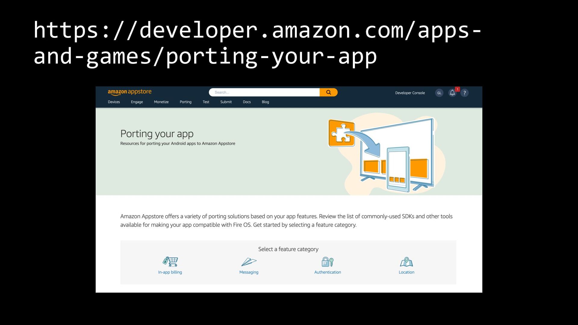Select the Authentication lock icon
Viewport: 578px width, 325px height.
tap(328, 262)
